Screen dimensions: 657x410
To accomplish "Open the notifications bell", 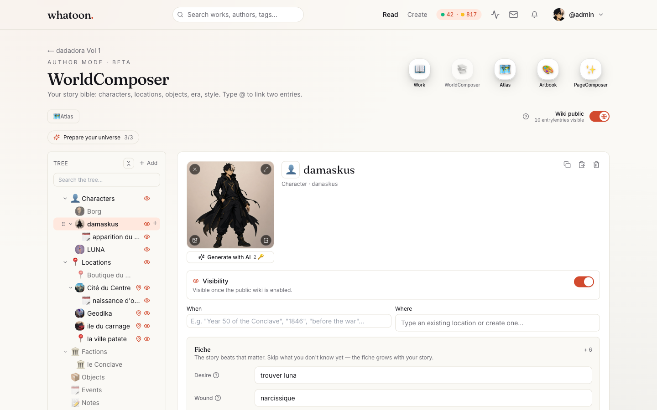I will (534, 15).
